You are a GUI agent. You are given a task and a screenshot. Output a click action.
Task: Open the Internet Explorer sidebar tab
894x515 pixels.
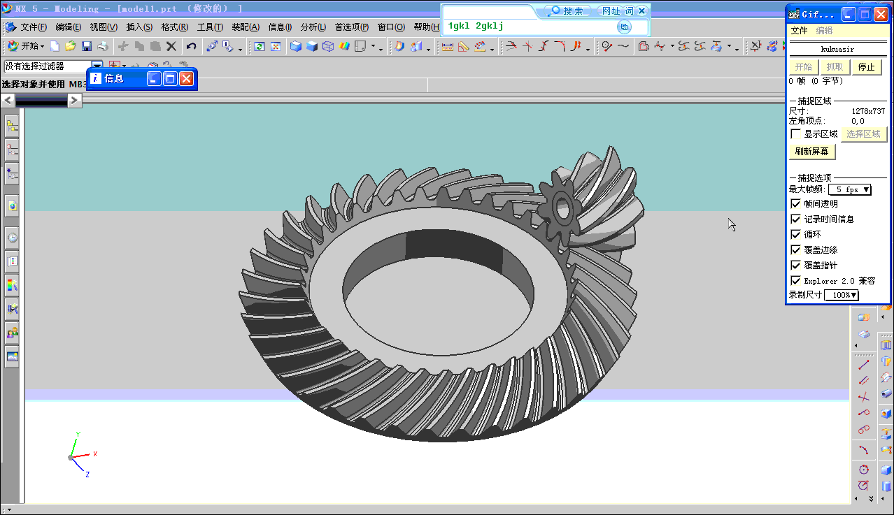(x=13, y=205)
